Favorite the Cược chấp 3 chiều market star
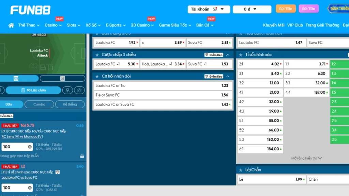This screenshot has height=196, width=349. [97, 55]
